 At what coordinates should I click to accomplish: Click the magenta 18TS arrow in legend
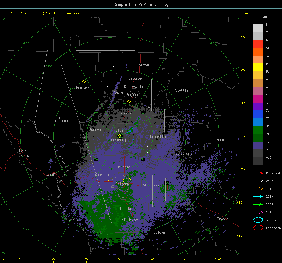point(258,212)
